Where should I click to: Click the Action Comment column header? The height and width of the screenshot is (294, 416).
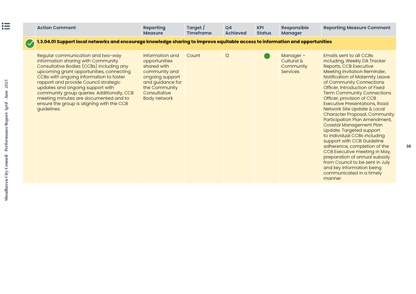click(56, 28)
